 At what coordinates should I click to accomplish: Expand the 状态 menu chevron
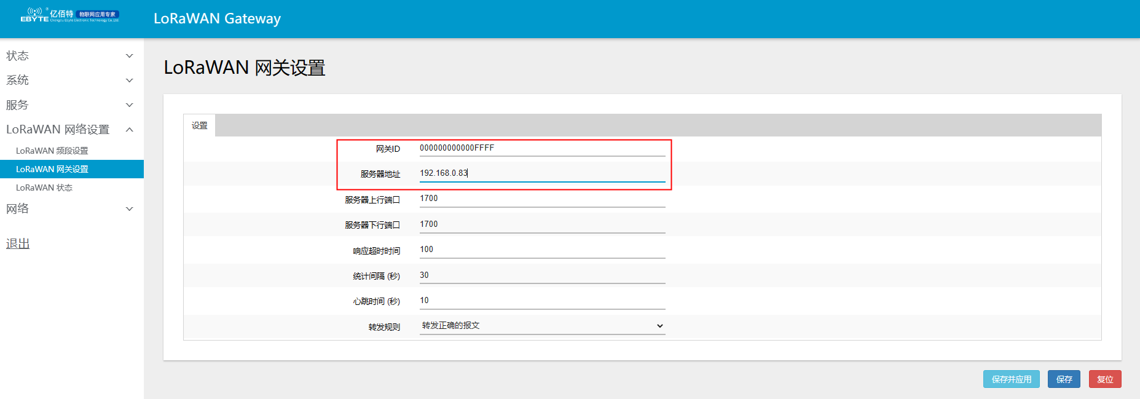click(x=129, y=56)
